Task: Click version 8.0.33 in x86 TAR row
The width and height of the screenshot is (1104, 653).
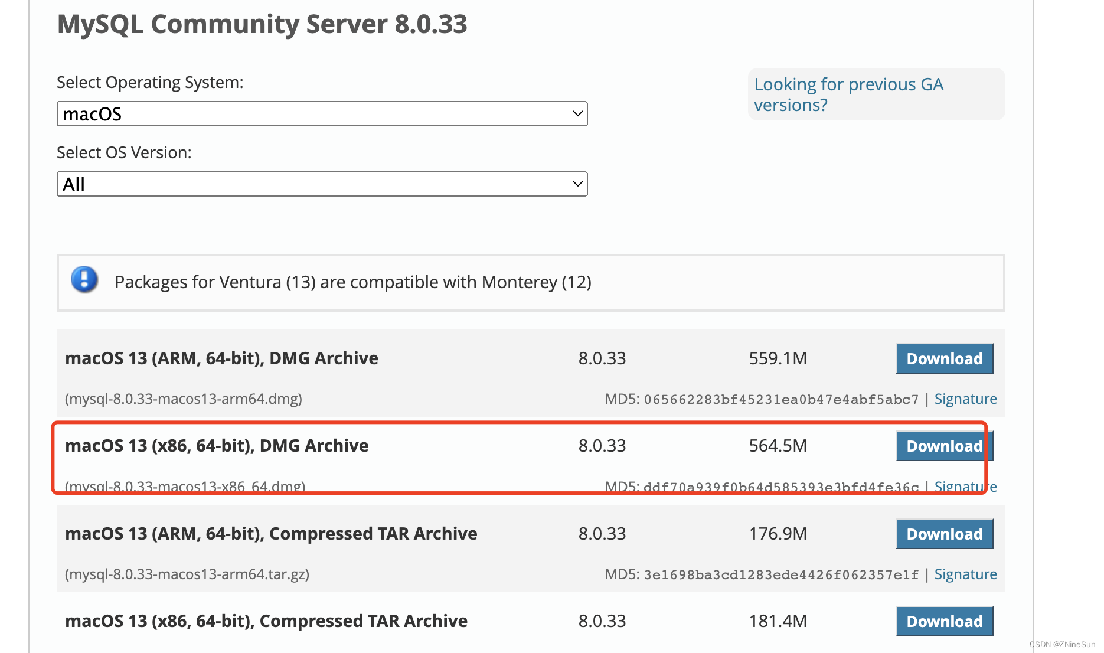Action: point(602,621)
